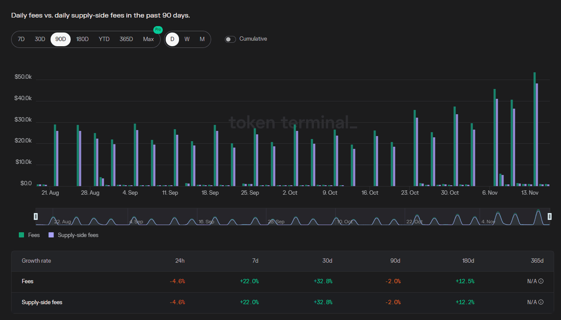Image resolution: width=561 pixels, height=320 pixels.
Task: Choose the 180D time range
Action: (82, 39)
